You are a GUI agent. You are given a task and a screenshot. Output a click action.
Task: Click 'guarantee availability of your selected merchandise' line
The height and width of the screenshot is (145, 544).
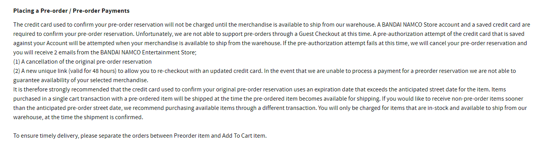pos(81,80)
